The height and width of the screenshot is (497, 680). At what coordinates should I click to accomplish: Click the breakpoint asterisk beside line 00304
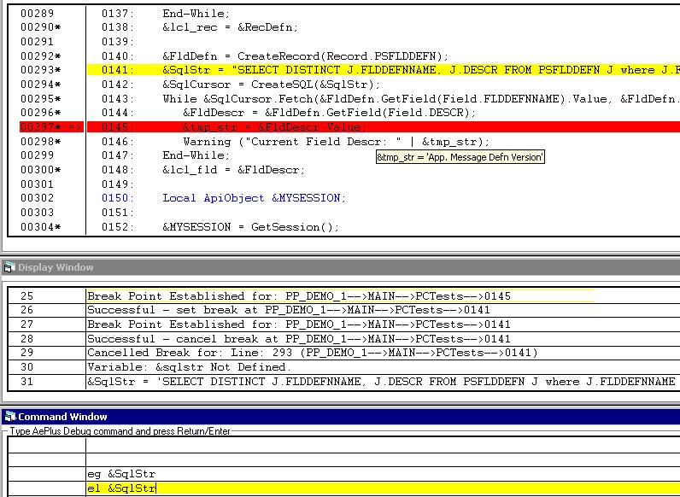tap(58, 227)
